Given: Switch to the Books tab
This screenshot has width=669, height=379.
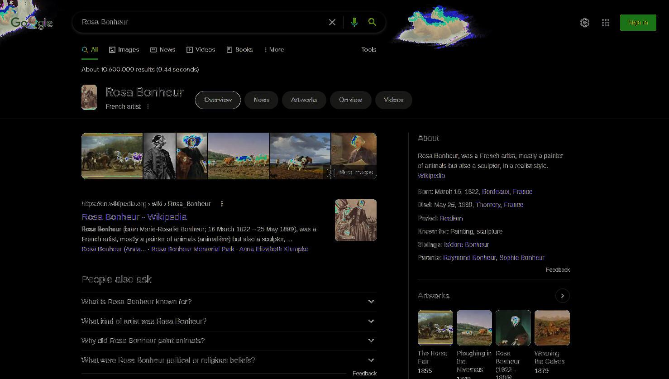Looking at the screenshot, I should pyautogui.click(x=240, y=50).
